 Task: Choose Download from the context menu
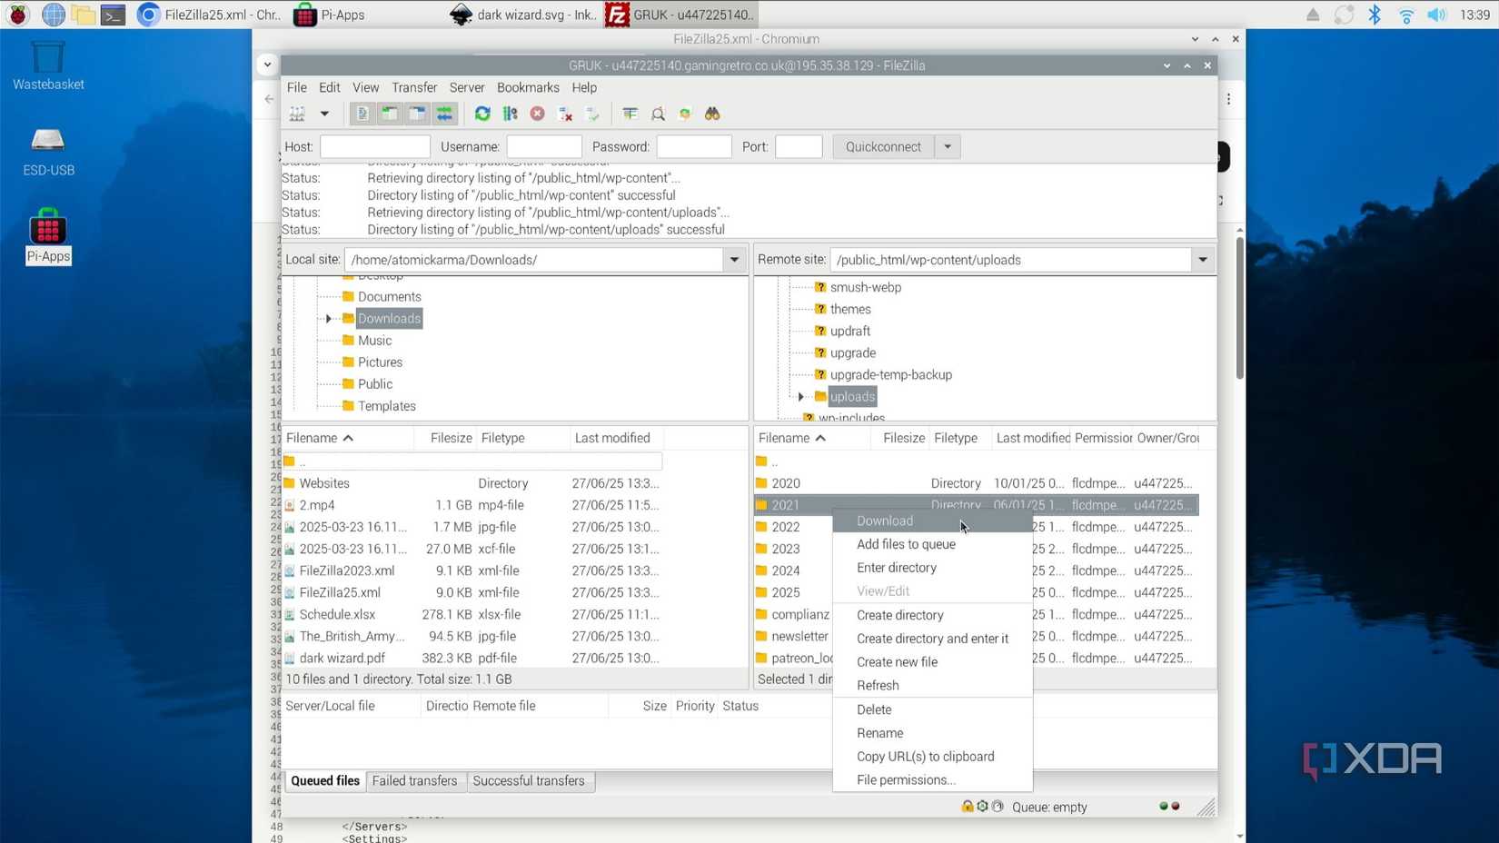[932, 521]
